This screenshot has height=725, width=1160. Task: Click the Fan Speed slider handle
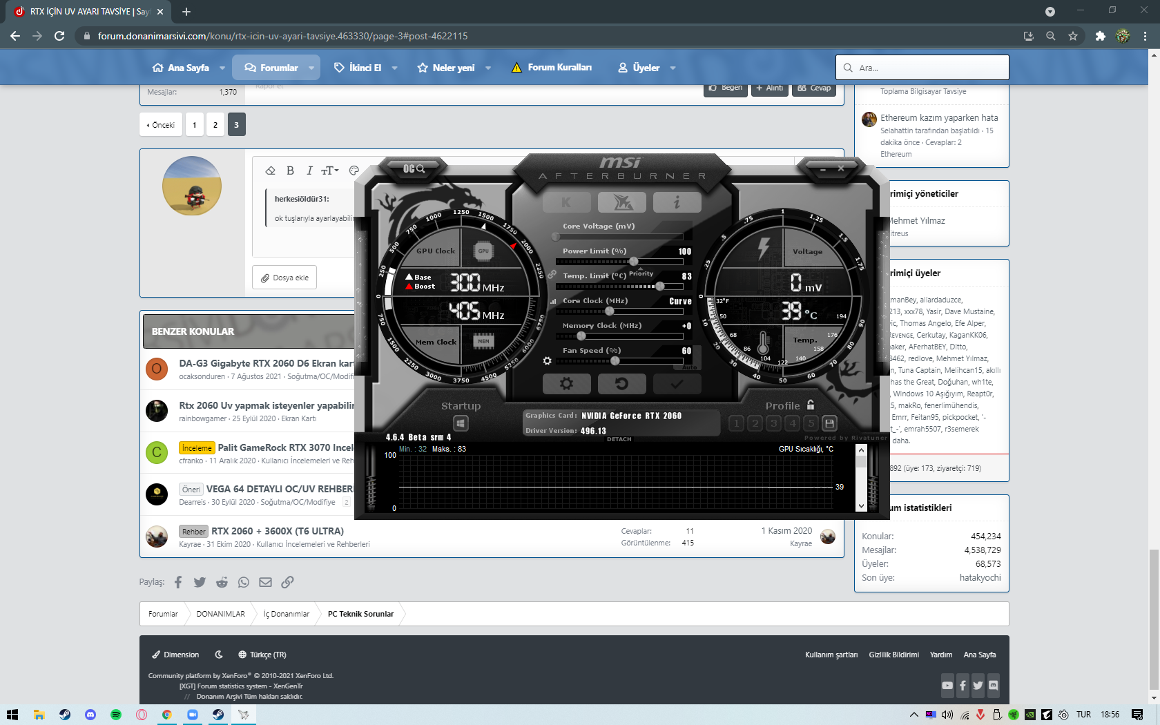click(x=615, y=361)
